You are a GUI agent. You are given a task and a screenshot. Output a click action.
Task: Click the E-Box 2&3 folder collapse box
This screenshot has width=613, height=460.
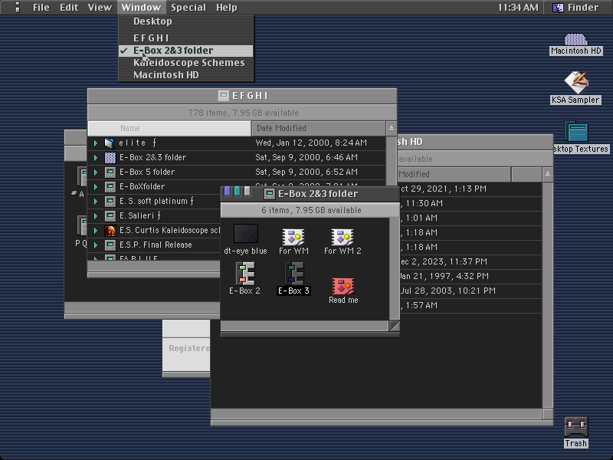[x=247, y=191]
